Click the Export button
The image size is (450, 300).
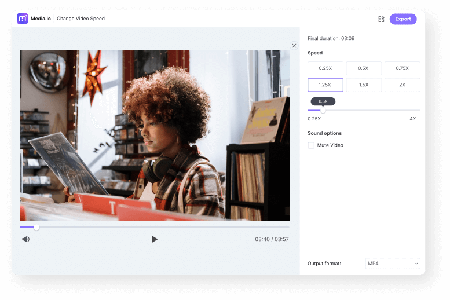coord(403,19)
